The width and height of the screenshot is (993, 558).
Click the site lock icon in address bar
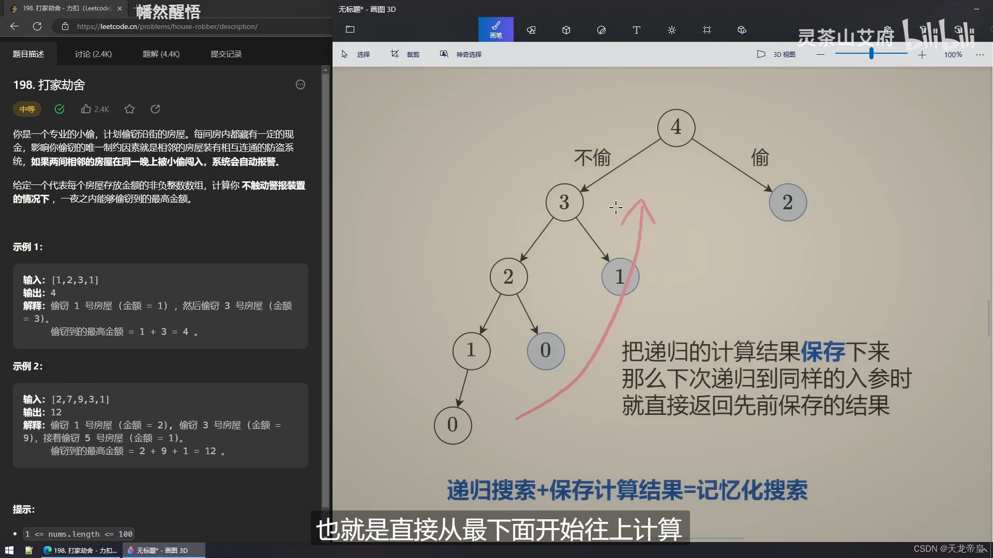tap(65, 26)
